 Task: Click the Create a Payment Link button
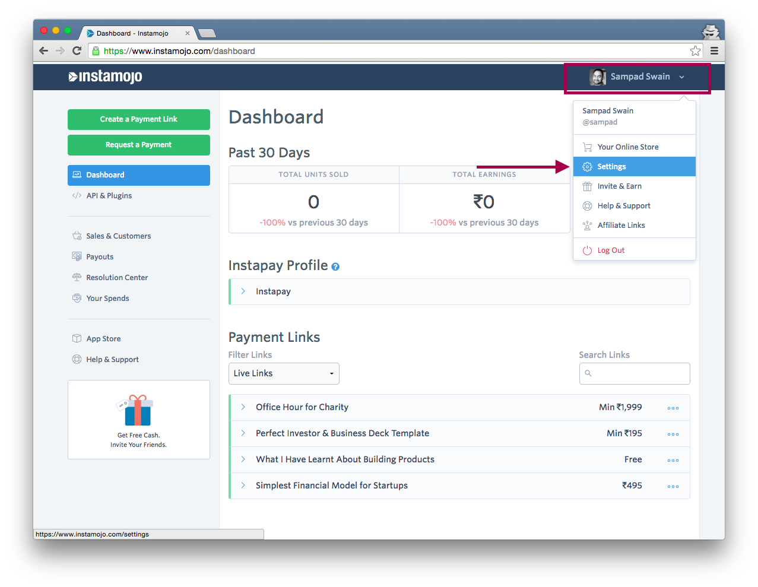coord(139,119)
